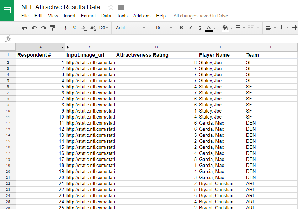Open the Data menu
Image resolution: width=298 pixels, height=209 pixels.
tap(106, 16)
